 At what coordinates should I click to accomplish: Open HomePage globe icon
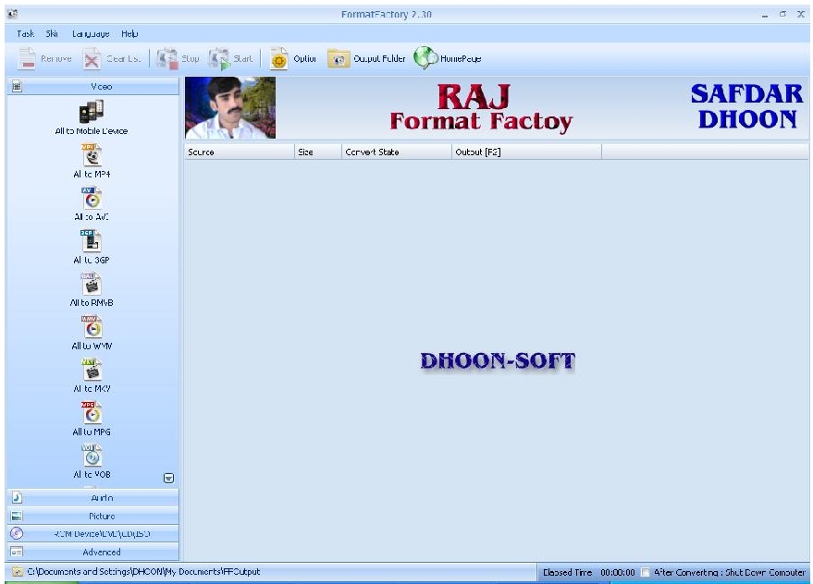pyautogui.click(x=425, y=58)
